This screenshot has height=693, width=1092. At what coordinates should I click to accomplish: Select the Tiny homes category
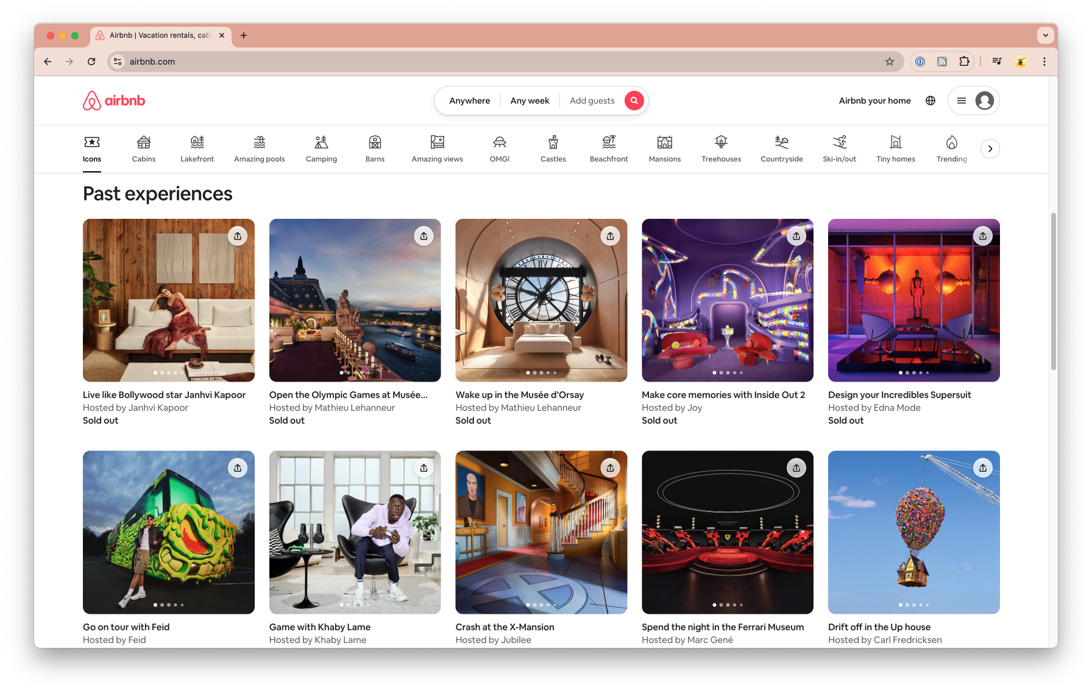(x=896, y=149)
